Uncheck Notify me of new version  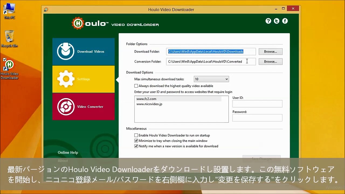[x=136, y=146]
